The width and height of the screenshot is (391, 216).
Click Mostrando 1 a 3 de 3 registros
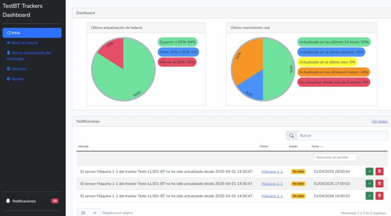[x=363, y=213]
